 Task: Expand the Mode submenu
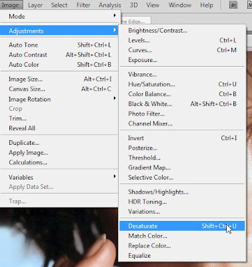click(x=59, y=16)
